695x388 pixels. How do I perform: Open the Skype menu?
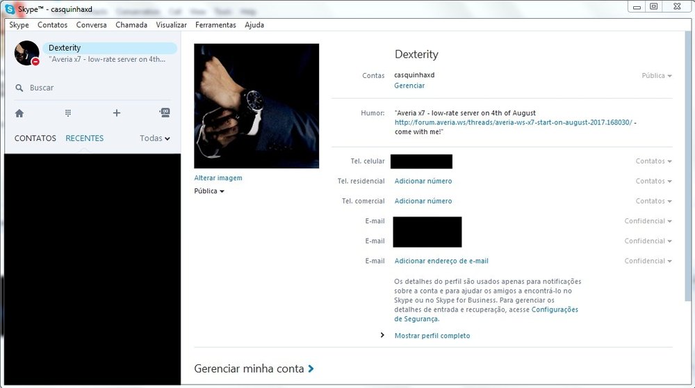(x=19, y=25)
